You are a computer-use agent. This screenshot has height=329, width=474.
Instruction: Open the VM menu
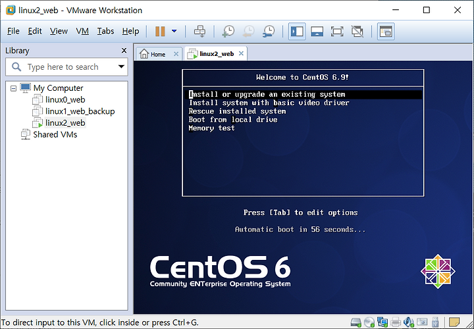click(x=82, y=31)
